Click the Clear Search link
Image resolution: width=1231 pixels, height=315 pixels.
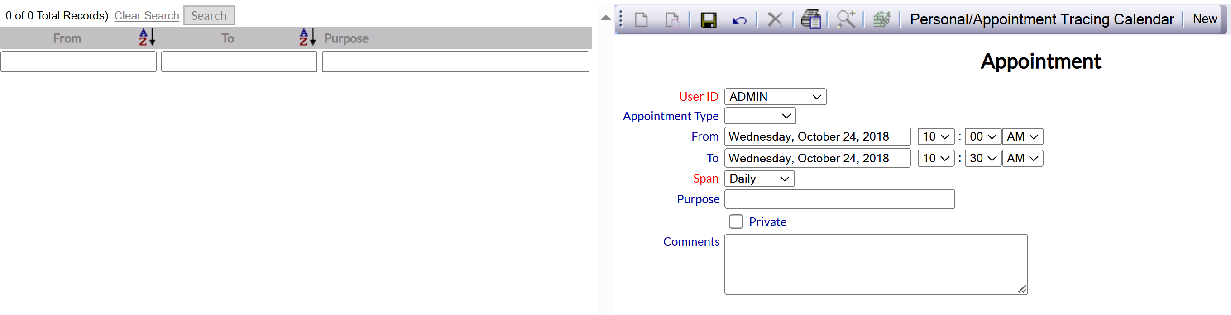click(147, 16)
